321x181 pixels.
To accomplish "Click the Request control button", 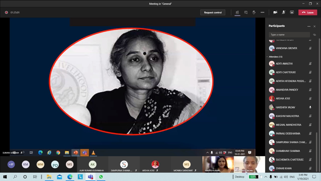I will tap(213, 12).
